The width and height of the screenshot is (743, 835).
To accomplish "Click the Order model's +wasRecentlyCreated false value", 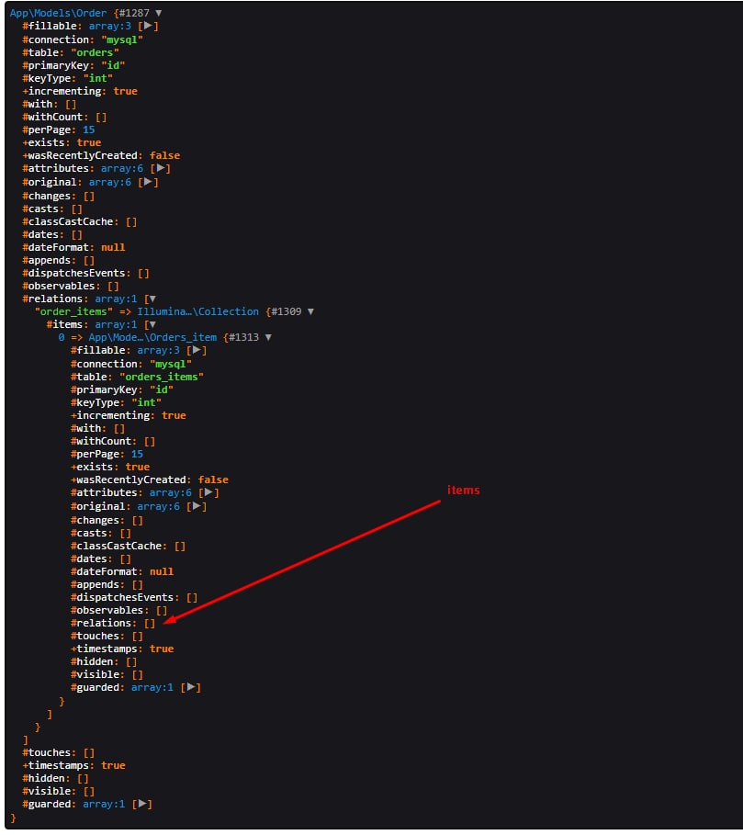I will coord(165,155).
